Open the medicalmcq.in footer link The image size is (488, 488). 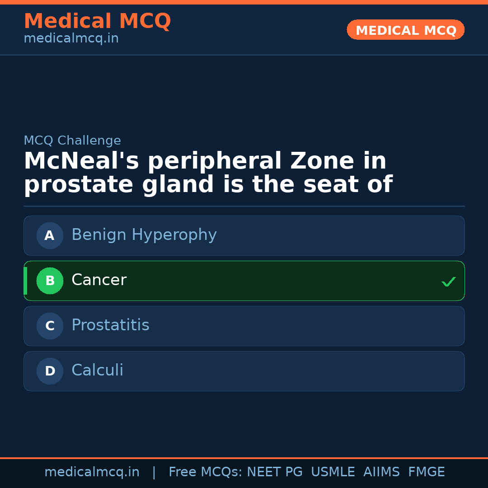coord(92,472)
